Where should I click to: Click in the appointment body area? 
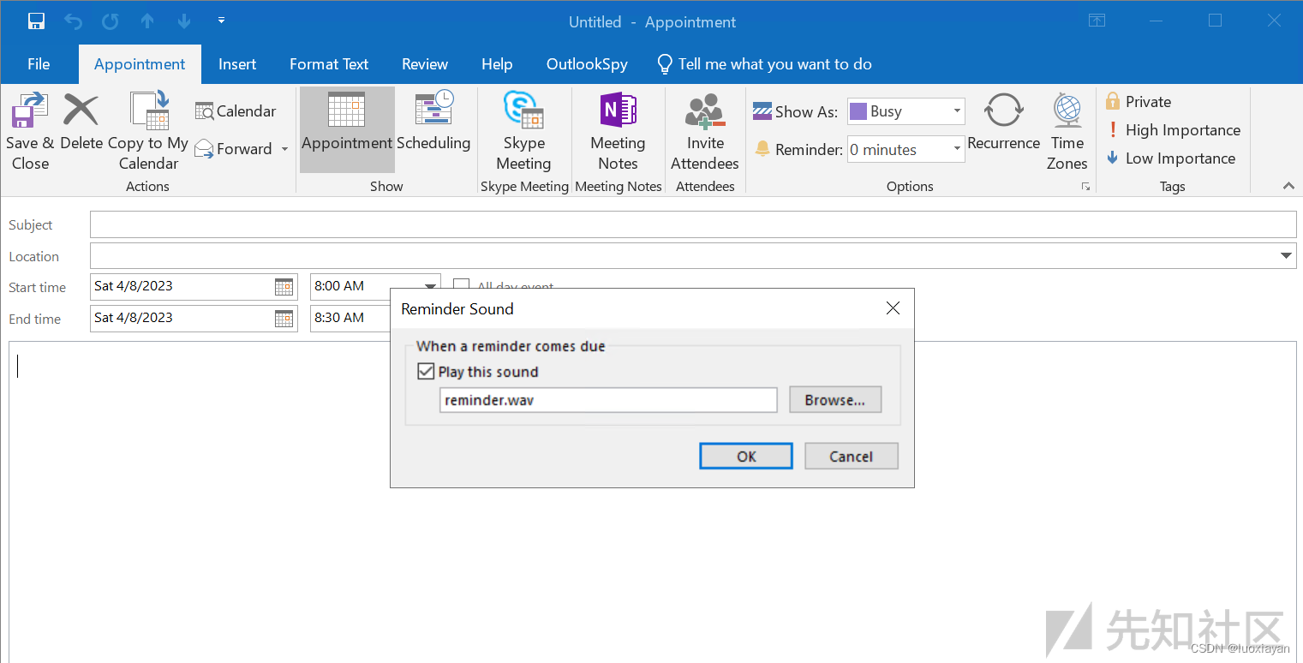pos(652,501)
